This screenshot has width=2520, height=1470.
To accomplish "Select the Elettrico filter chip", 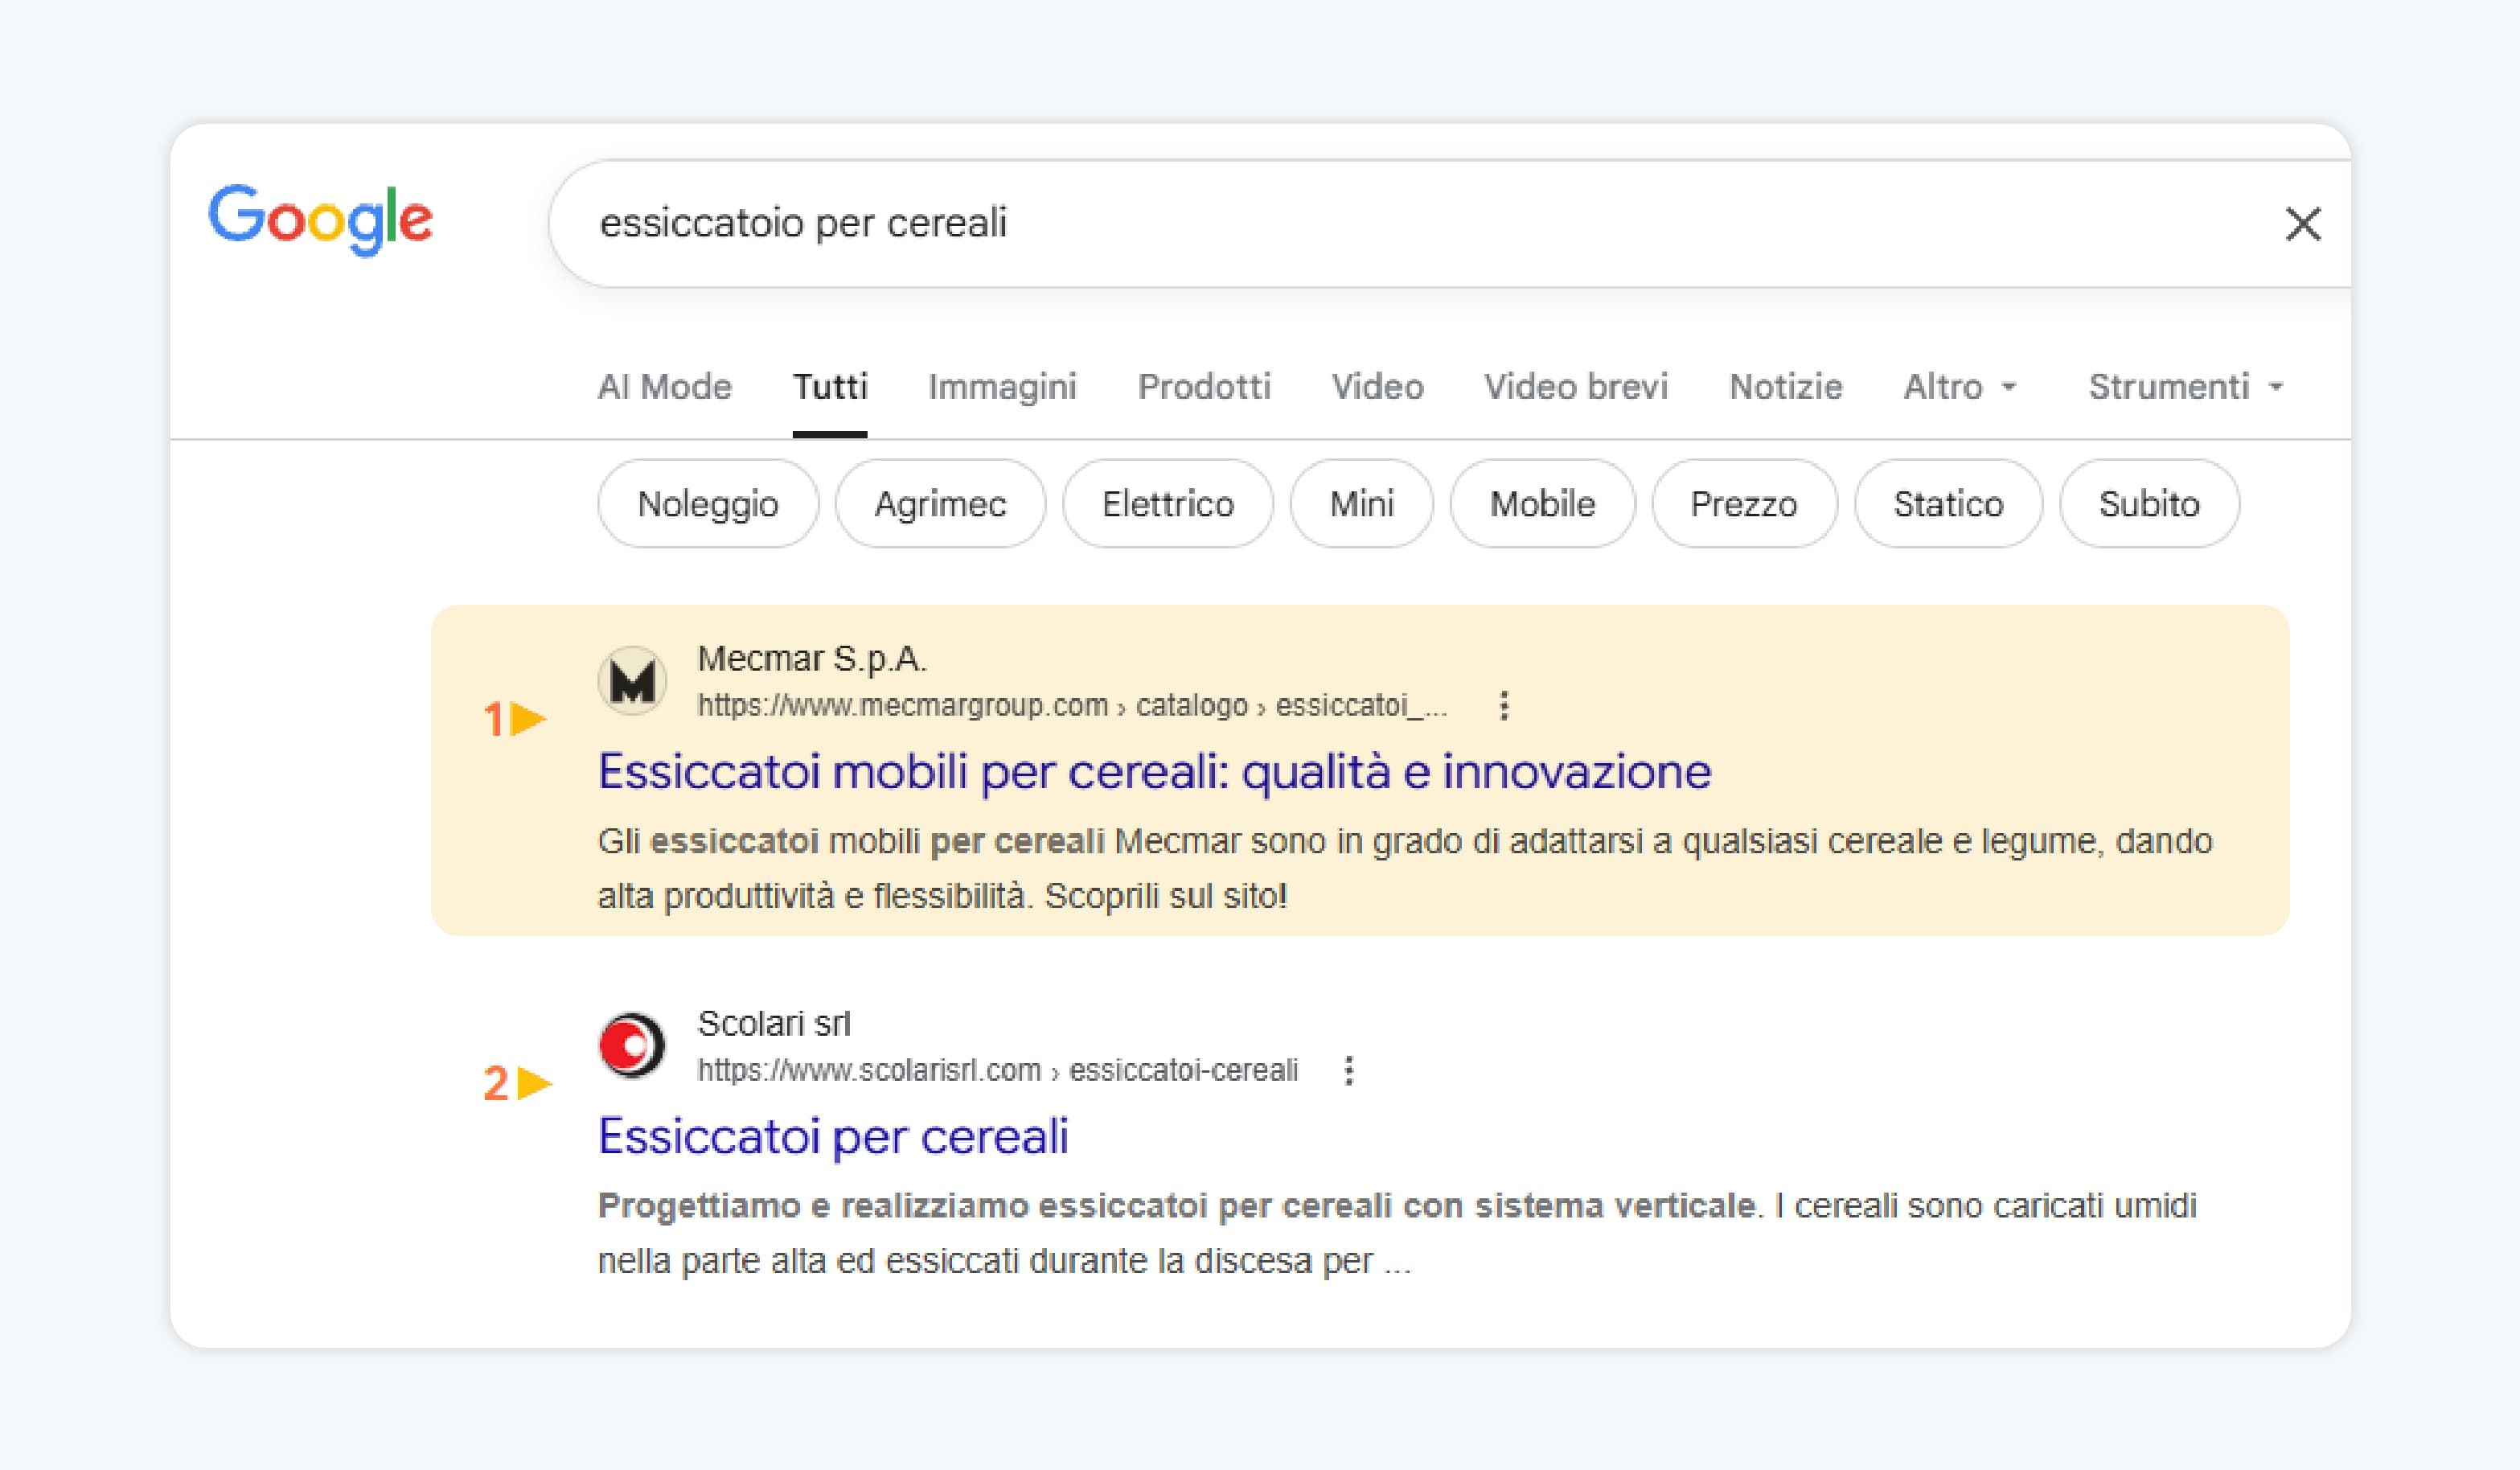I will (x=1168, y=504).
